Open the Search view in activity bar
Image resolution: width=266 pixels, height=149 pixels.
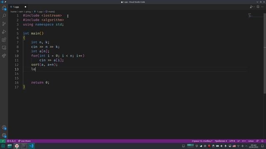[x=4, y=16]
